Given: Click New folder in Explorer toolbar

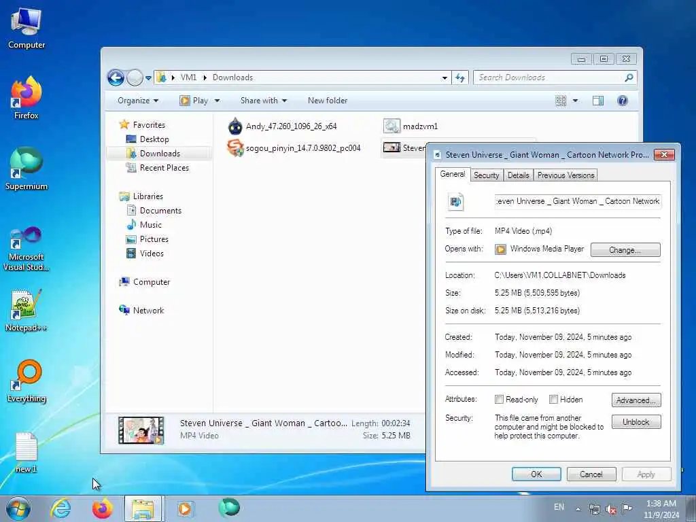Looking at the screenshot, I should point(328,101).
